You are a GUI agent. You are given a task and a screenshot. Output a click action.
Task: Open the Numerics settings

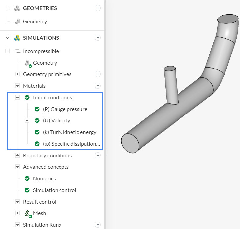click(x=44, y=178)
